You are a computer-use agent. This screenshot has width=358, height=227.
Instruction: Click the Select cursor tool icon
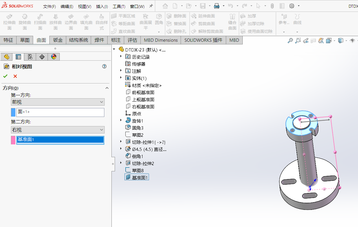[x=258, y=6]
